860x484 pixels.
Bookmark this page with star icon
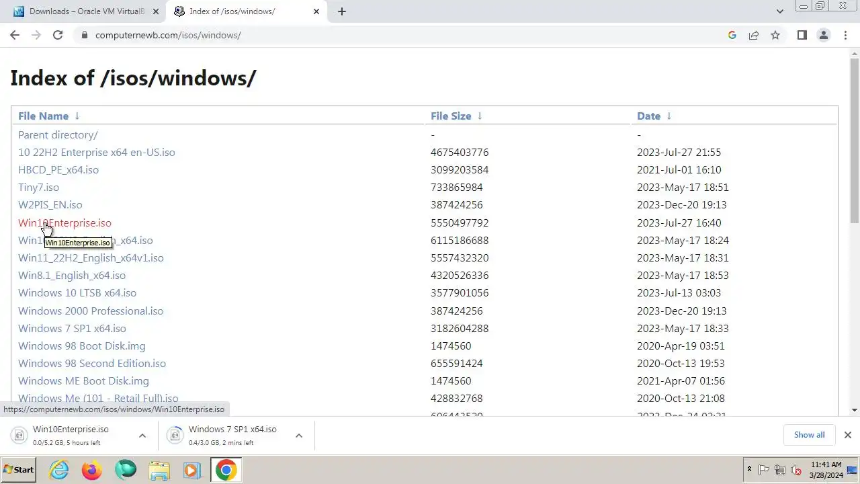pyautogui.click(x=775, y=35)
